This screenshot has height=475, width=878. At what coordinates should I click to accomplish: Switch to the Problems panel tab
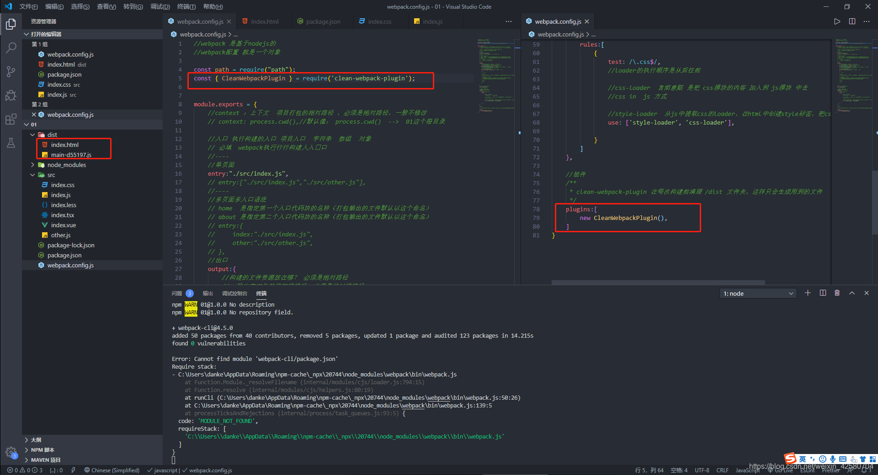pos(182,293)
